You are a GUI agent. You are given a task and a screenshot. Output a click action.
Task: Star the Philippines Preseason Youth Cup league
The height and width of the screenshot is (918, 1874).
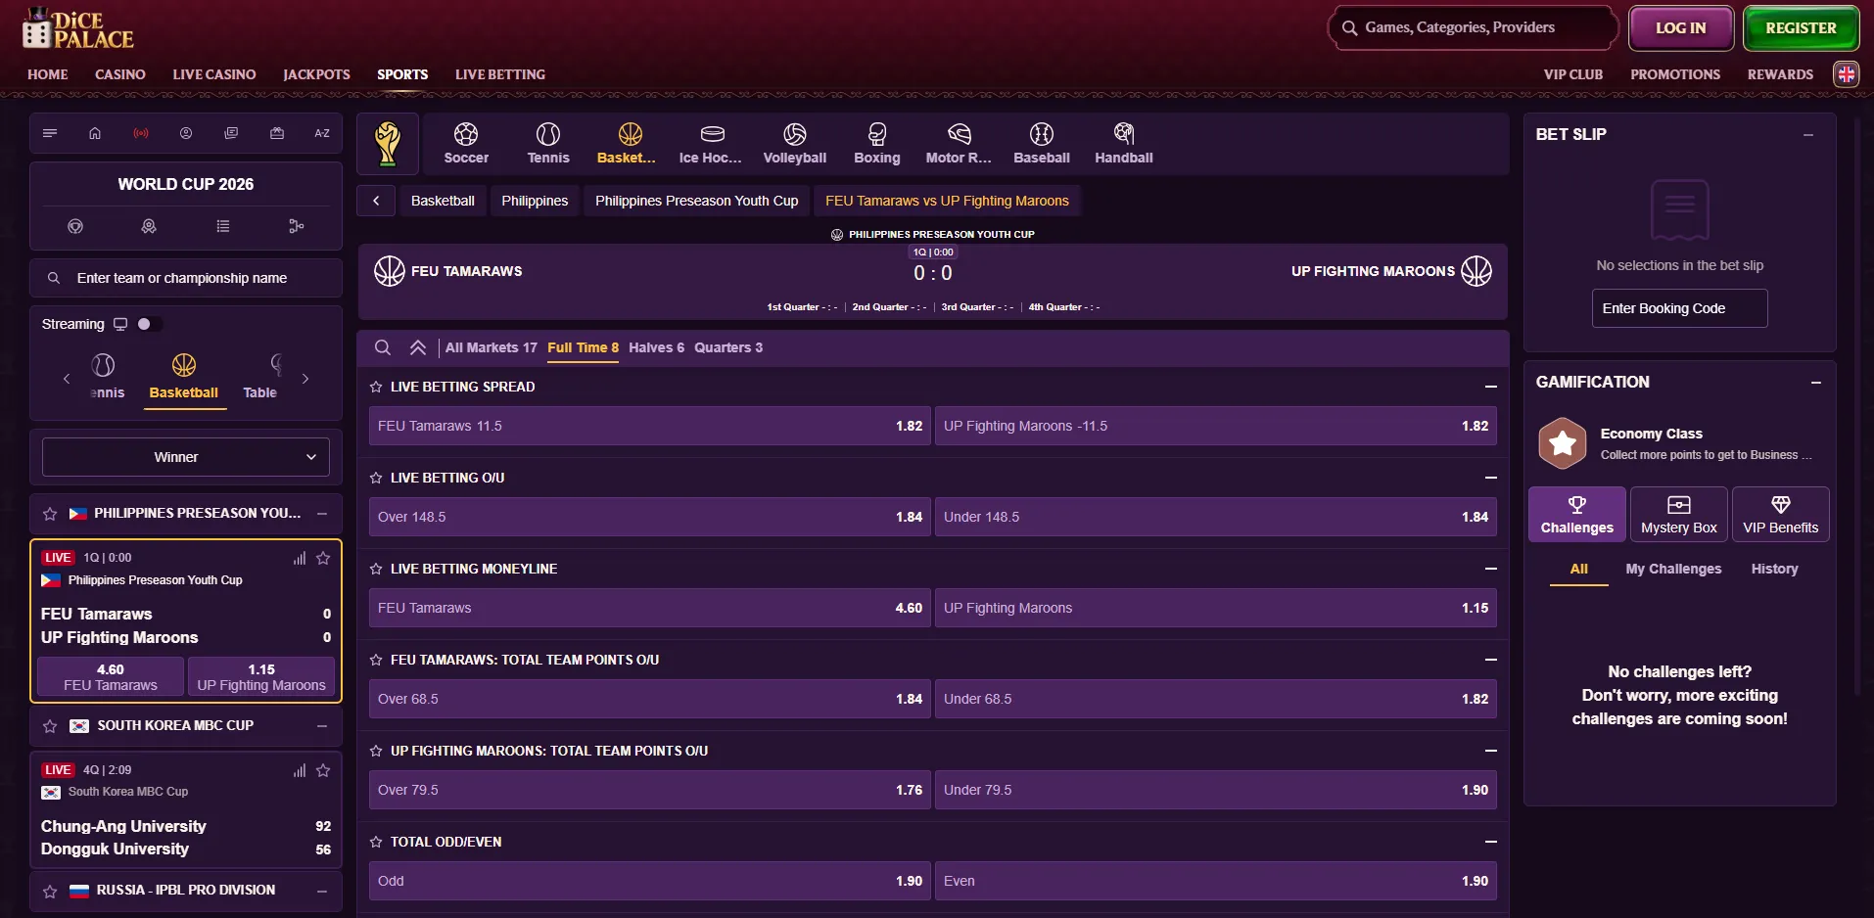pos(50,514)
